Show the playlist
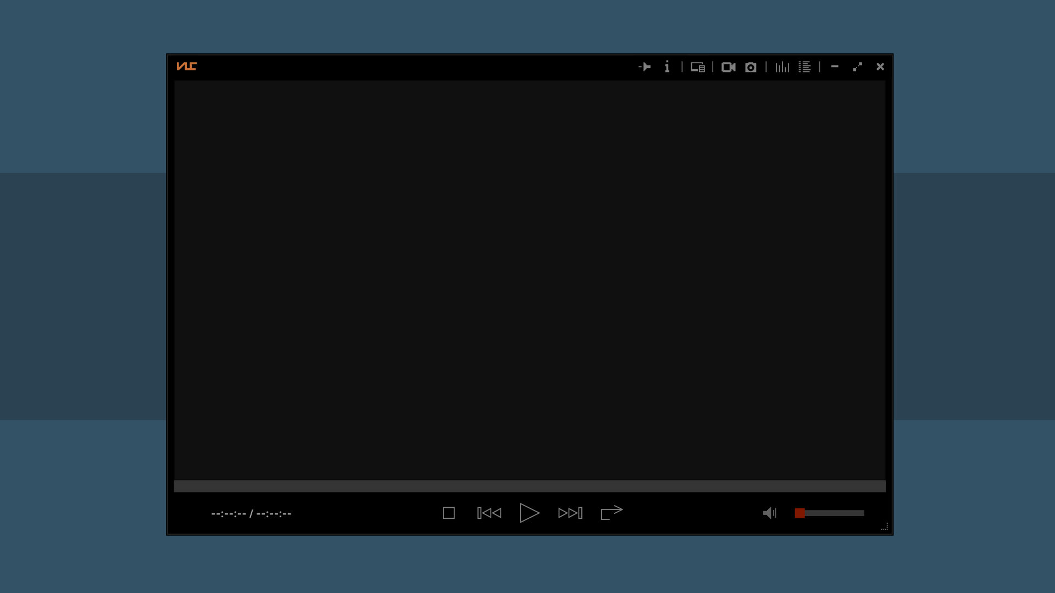The width and height of the screenshot is (1055, 593). (x=804, y=66)
